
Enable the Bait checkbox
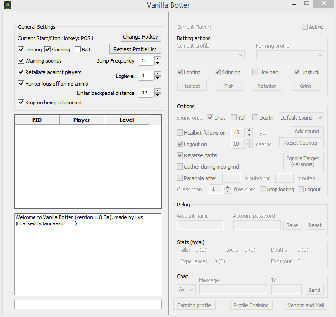click(78, 50)
